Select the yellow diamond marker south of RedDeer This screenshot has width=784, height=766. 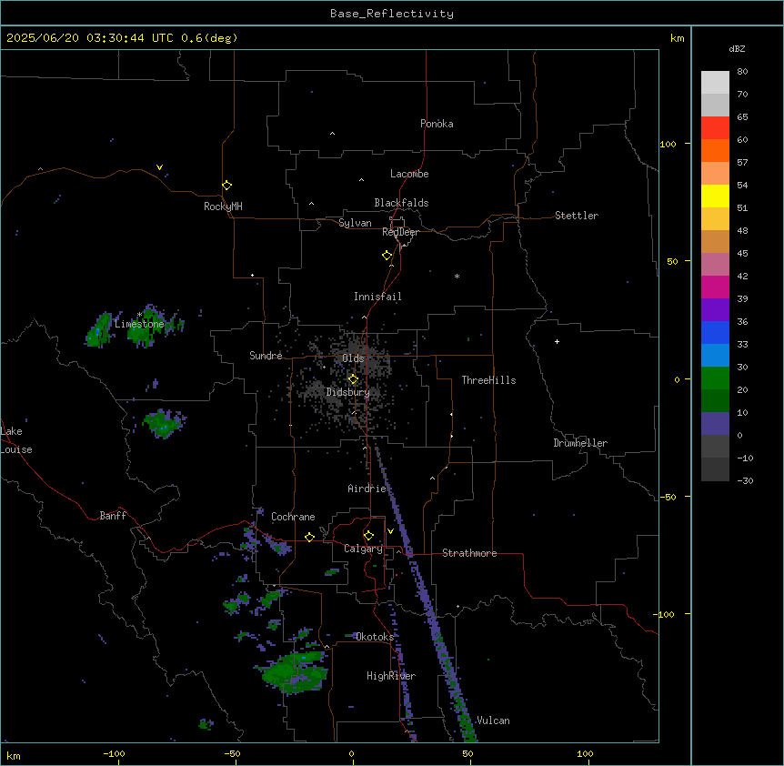click(x=387, y=256)
